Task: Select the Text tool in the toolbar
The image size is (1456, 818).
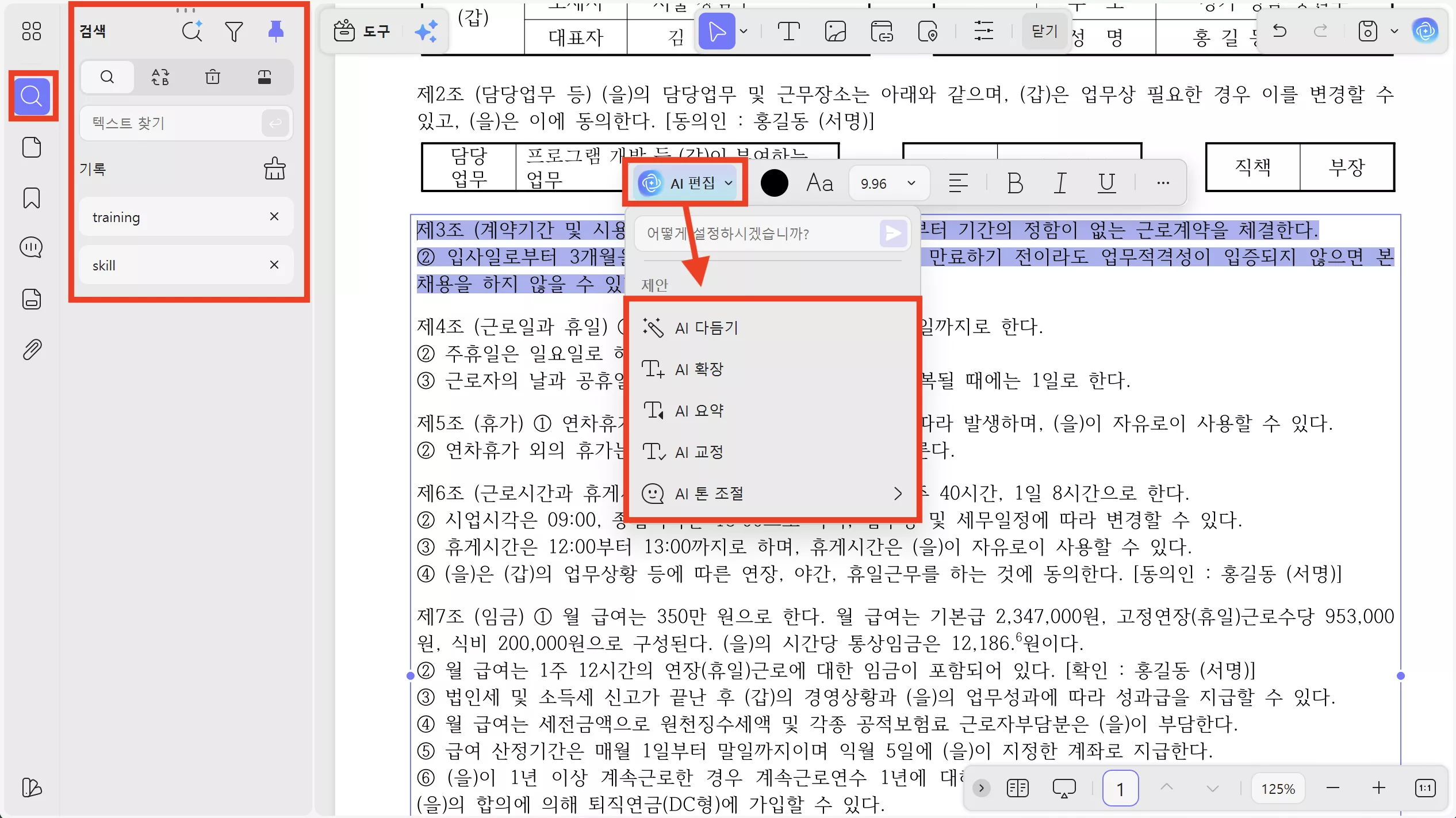Action: (x=788, y=30)
